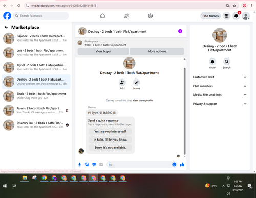Show hidden system tray icons
Image resolution: width=256 pixels, height=198 pixels.
pos(223,186)
